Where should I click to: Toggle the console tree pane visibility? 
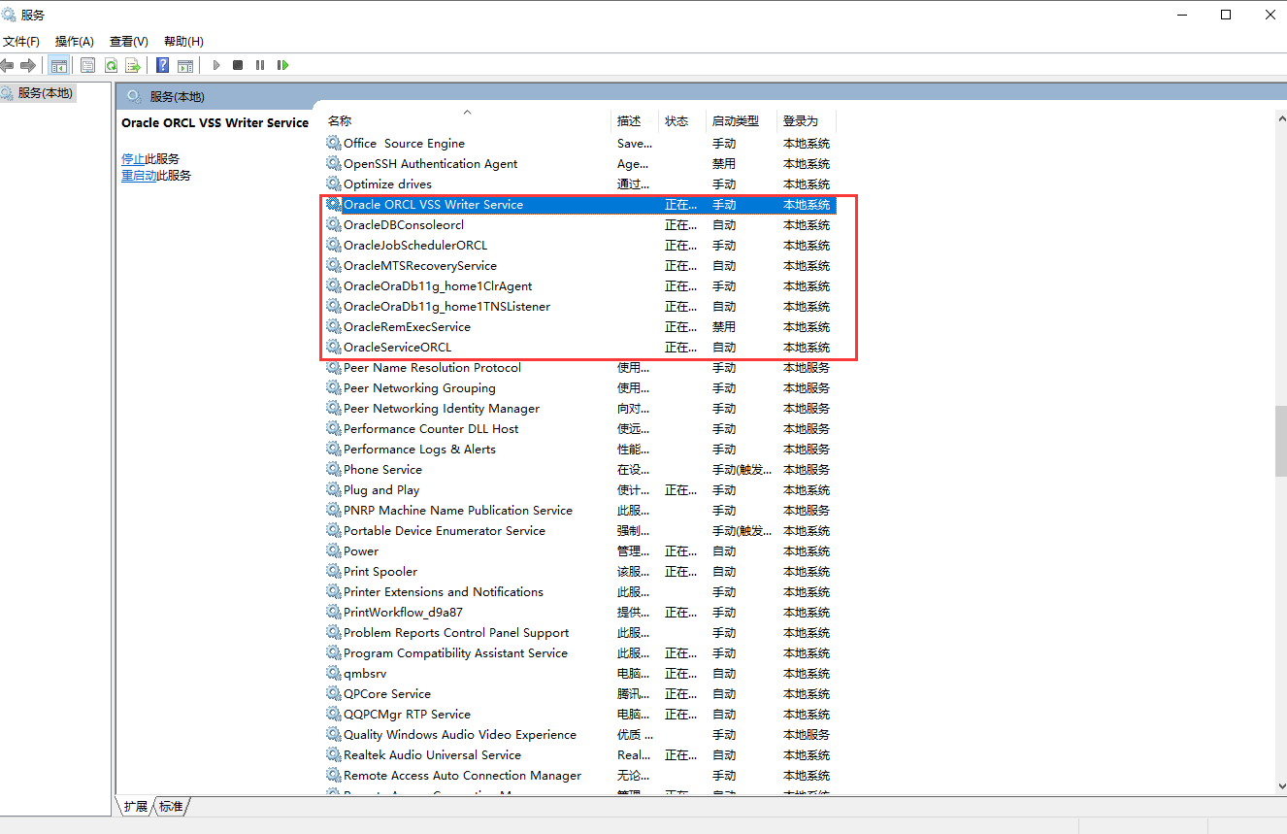(x=59, y=64)
